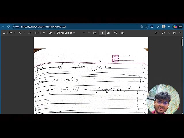The image size is (184, 138).
Task: Open the user profile avatar
Action: pyautogui.click(x=164, y=27)
